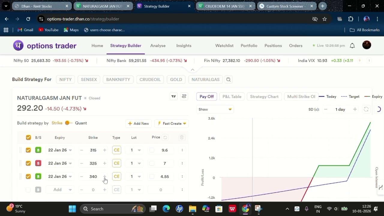Uncheck the 315 strike leg checkbox
Screen dimensions: 384x216
28,150
